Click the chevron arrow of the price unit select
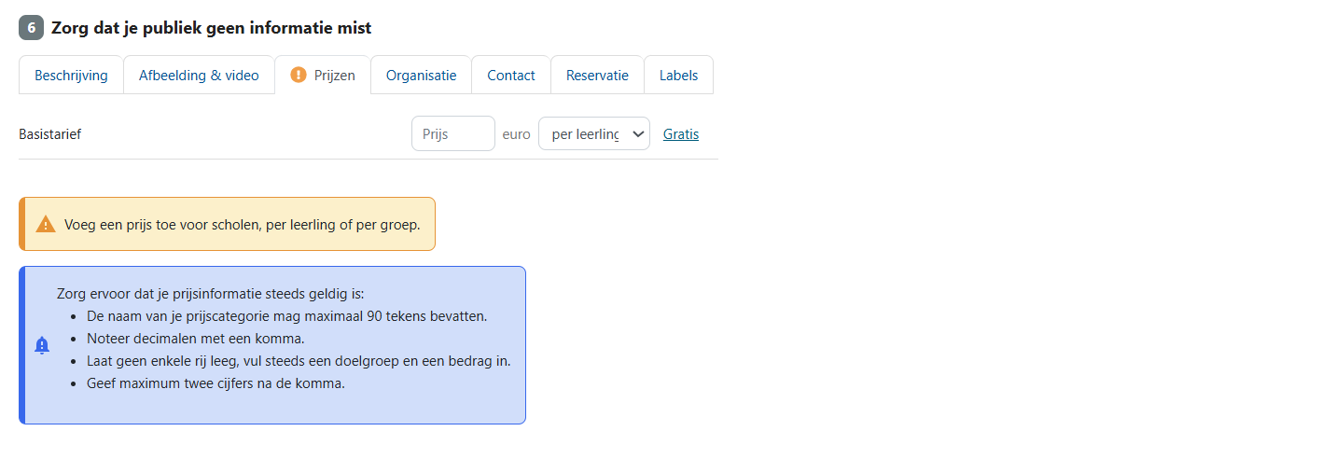 [638, 134]
